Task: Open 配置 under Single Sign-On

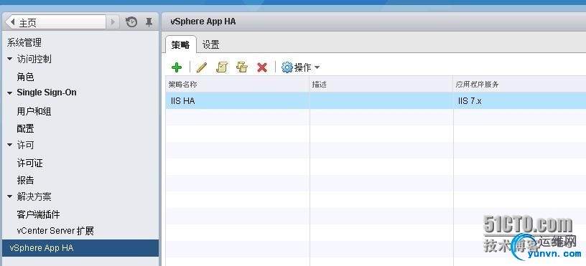Action: [25, 129]
